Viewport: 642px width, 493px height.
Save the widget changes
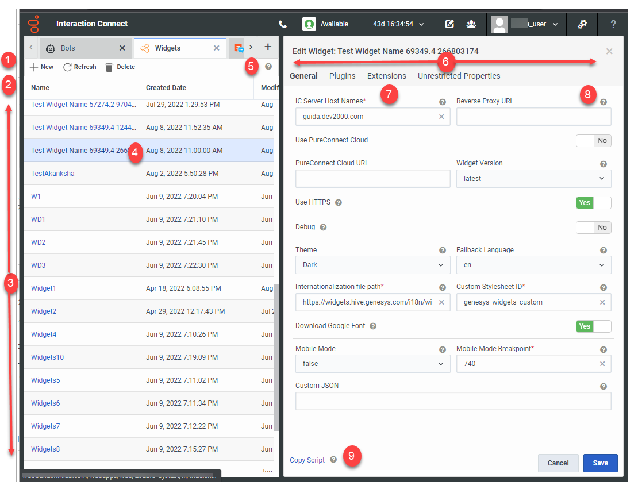pos(600,463)
